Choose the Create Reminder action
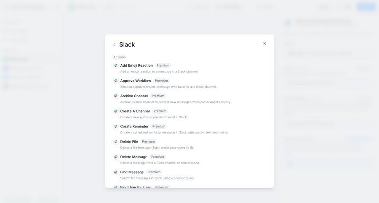379x203 pixels. click(x=134, y=126)
